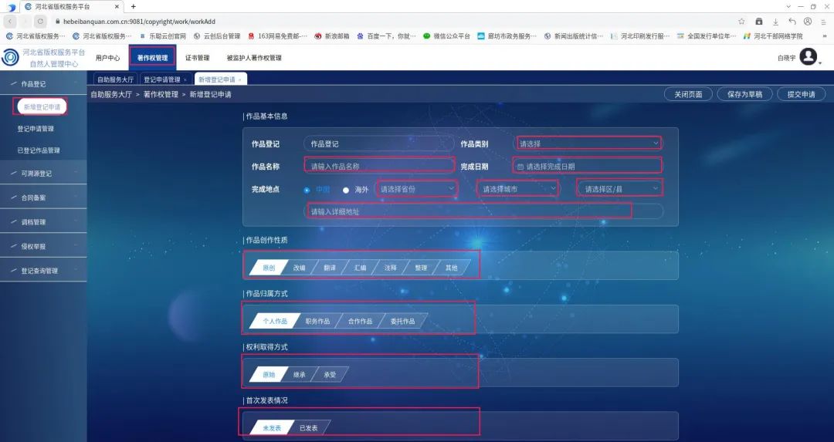This screenshot has width=834, height=442.
Task: Click the user avatar icon beside 白晓宇
Action: pos(808,56)
